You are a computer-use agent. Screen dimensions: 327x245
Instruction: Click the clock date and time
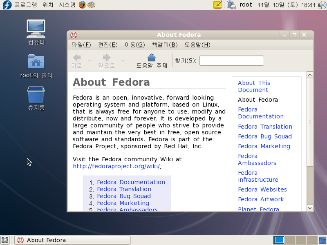pyautogui.click(x=287, y=5)
